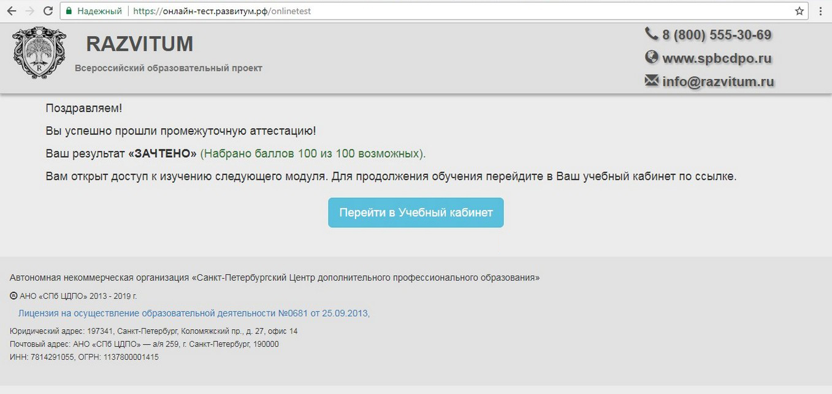
Task: Click the phone handset icon near 8 (800) 555-30-69
Action: click(x=651, y=34)
